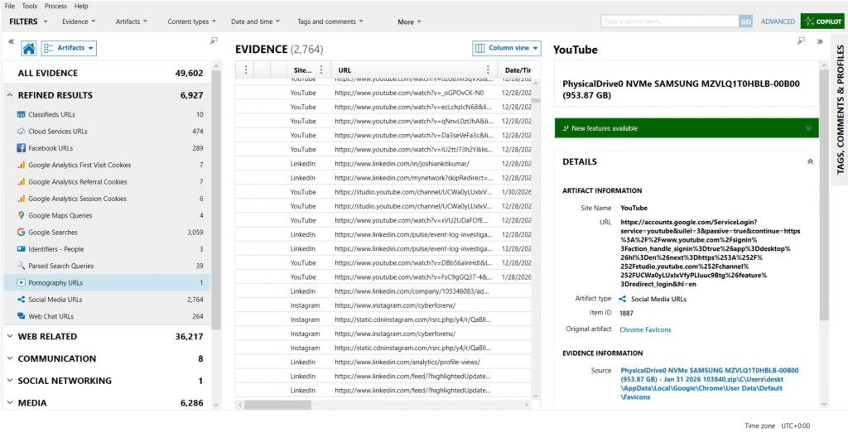
Task: Click the Social Media URLs share icon
Action: click(22, 300)
